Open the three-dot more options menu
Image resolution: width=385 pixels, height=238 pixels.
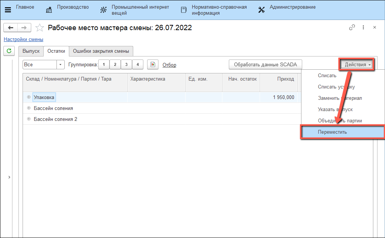(x=363, y=27)
